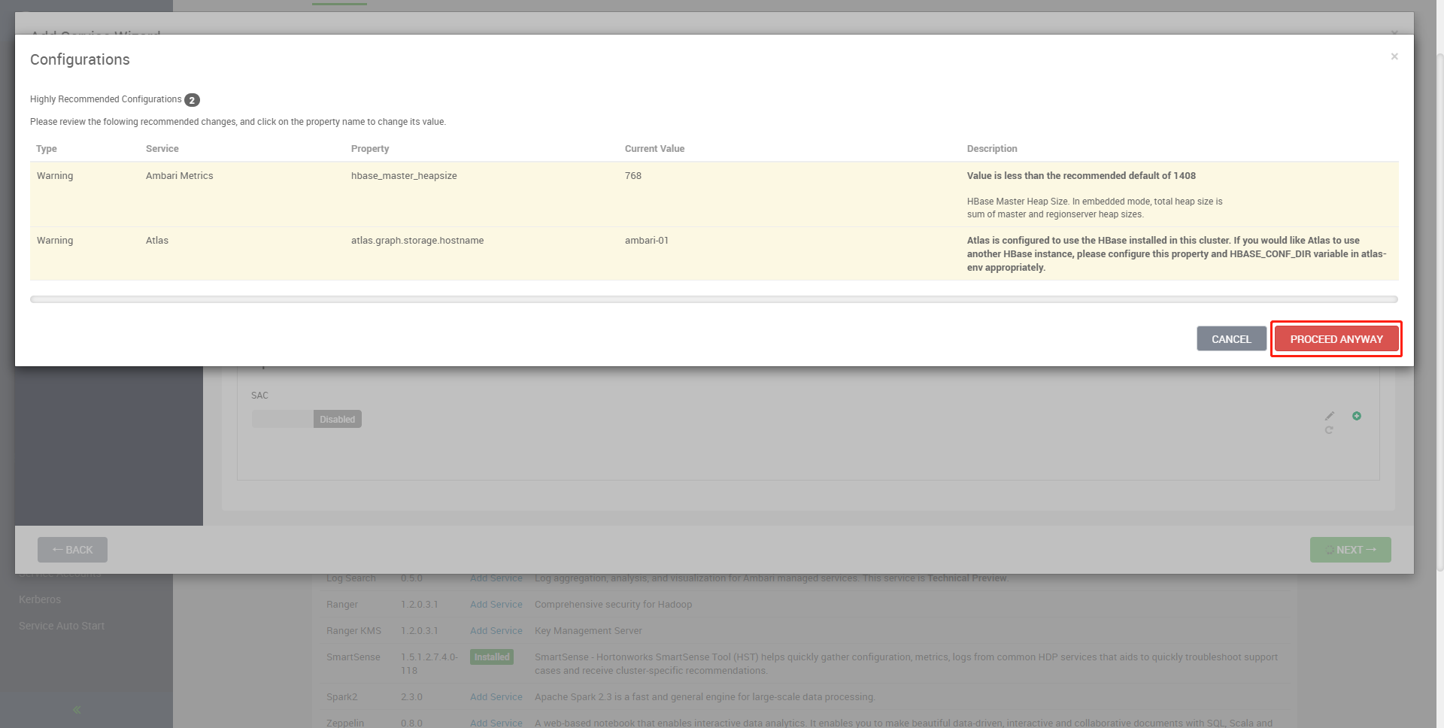Click the Spark2 service name

tap(342, 697)
